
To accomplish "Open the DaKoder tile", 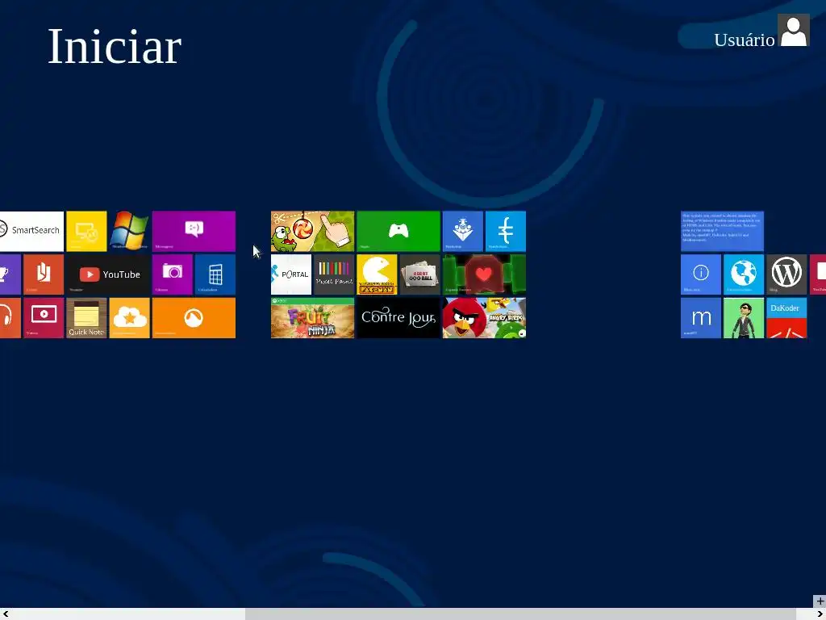I will 786,318.
